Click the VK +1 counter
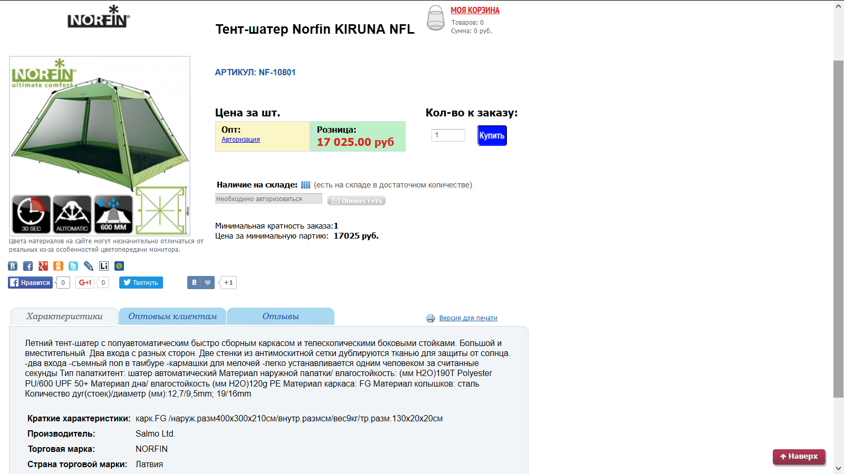This screenshot has width=844, height=474. [228, 283]
